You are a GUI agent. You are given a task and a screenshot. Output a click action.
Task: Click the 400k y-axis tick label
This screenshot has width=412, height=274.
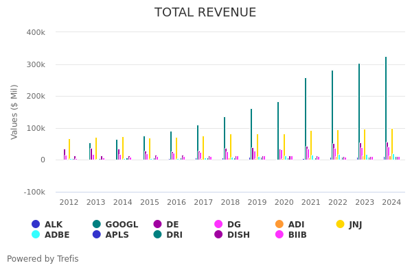pyautogui.click(x=36, y=32)
